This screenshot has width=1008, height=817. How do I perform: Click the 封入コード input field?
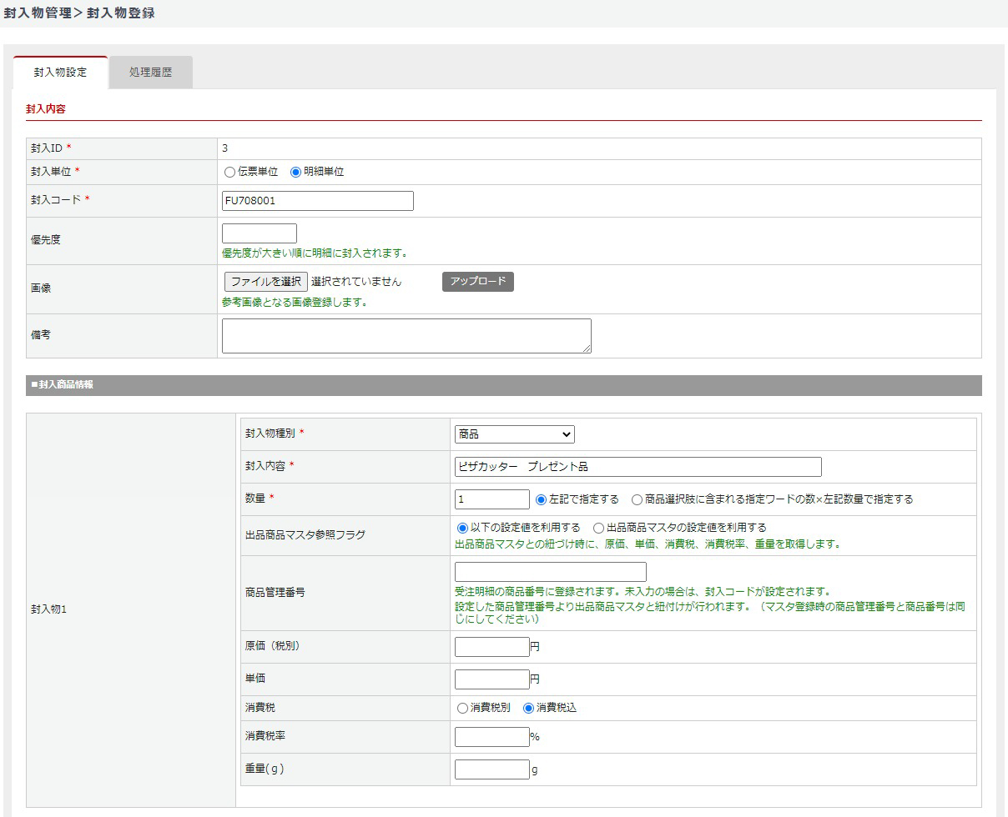[317, 201]
